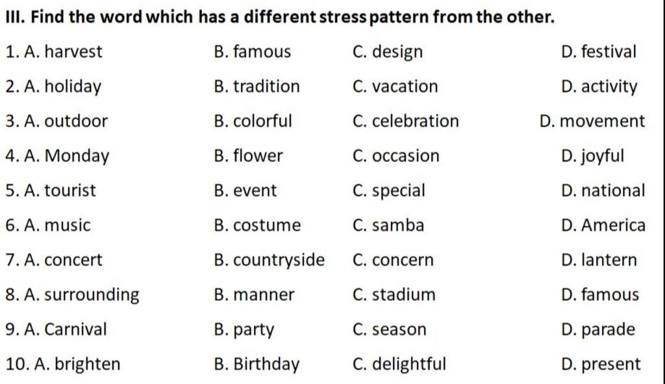
Task: Click the word Birthday in question 10
Action: tap(266, 365)
